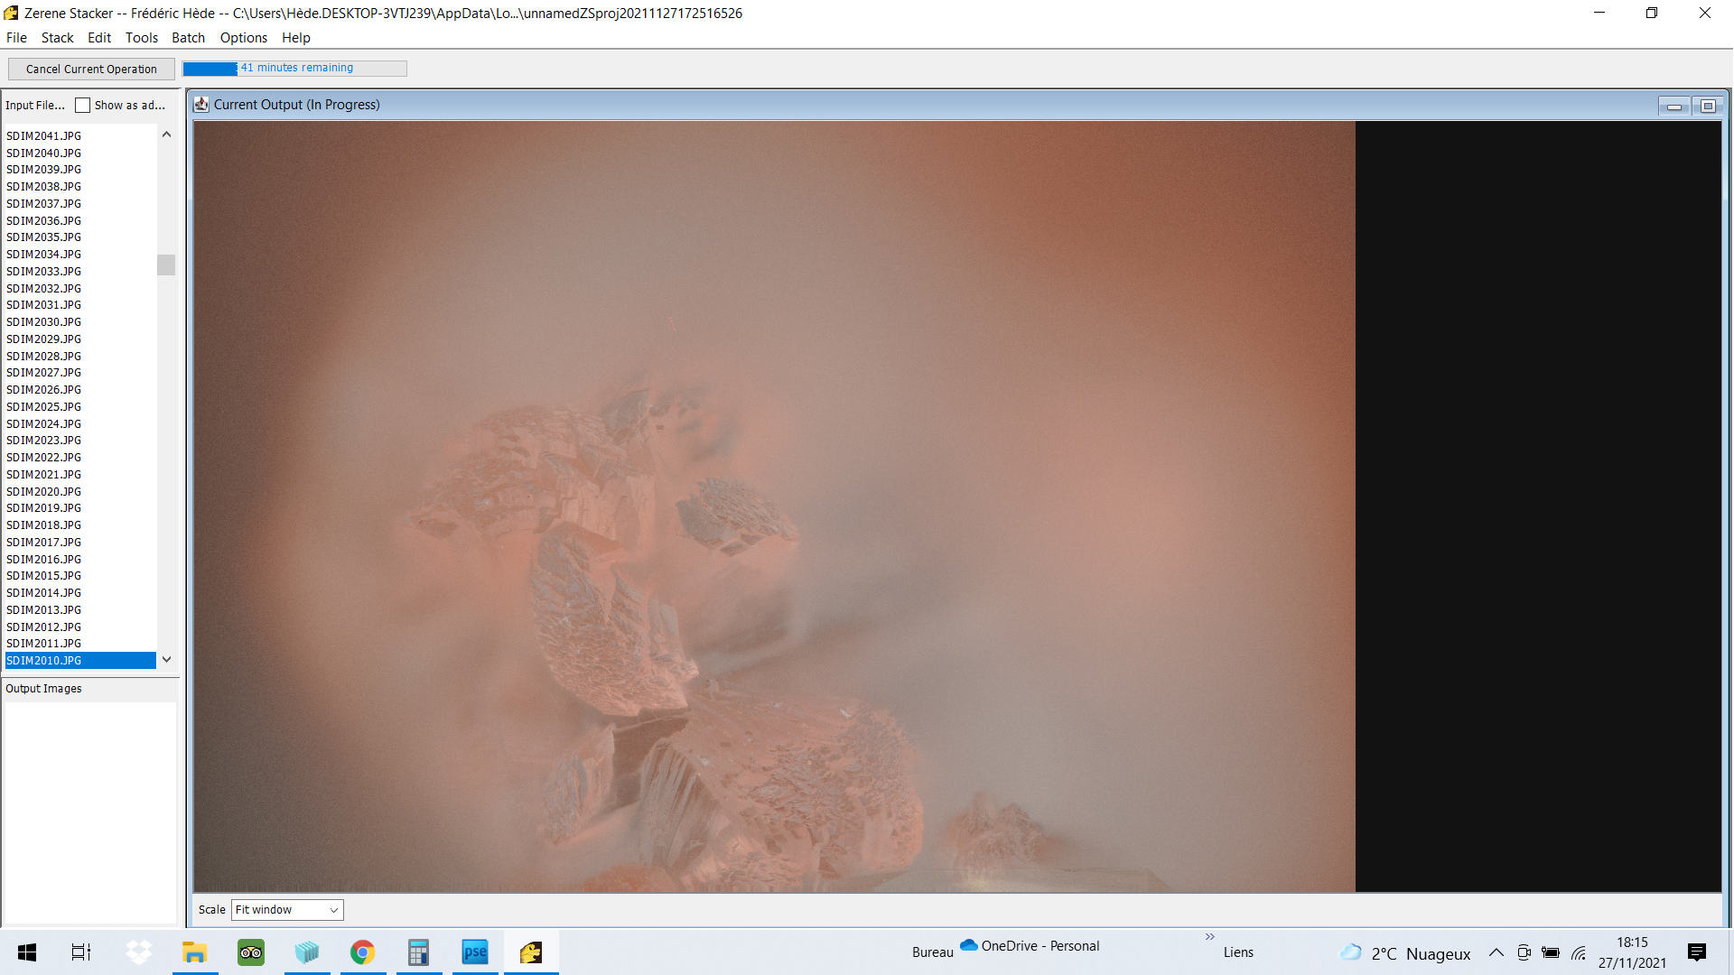Open Google Chrome from taskbar
1734x975 pixels.
tap(363, 952)
